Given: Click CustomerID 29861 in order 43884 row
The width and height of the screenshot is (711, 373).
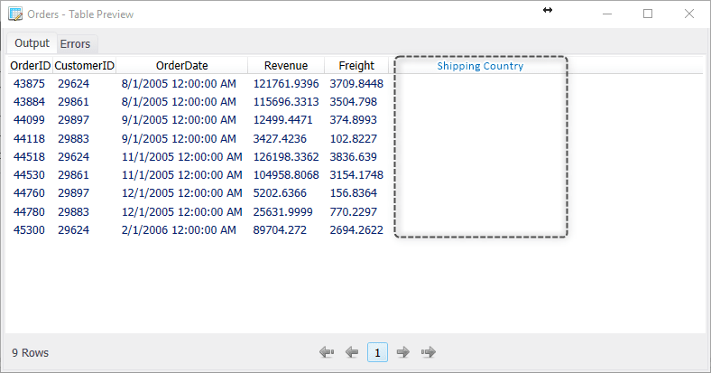Looking at the screenshot, I should click(x=73, y=102).
